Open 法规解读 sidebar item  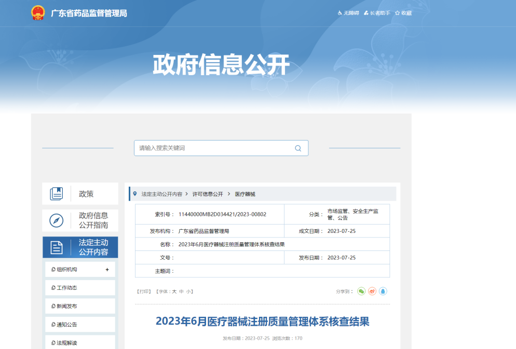tap(80, 342)
